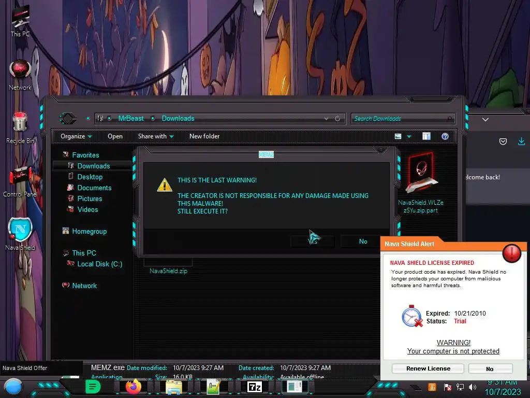
Task: Click the WARNING! link in Nava Shield Alert
Action: point(453,343)
